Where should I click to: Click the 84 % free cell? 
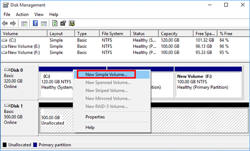[x=224, y=40]
